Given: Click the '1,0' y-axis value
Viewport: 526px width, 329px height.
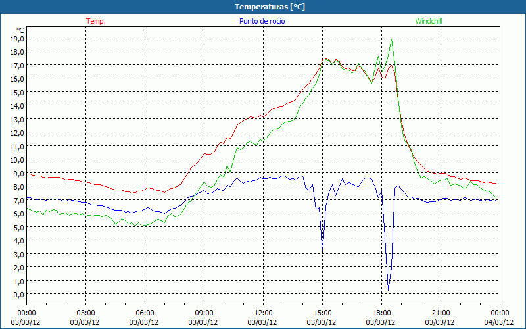Looking at the screenshot, I should coord(18,282).
